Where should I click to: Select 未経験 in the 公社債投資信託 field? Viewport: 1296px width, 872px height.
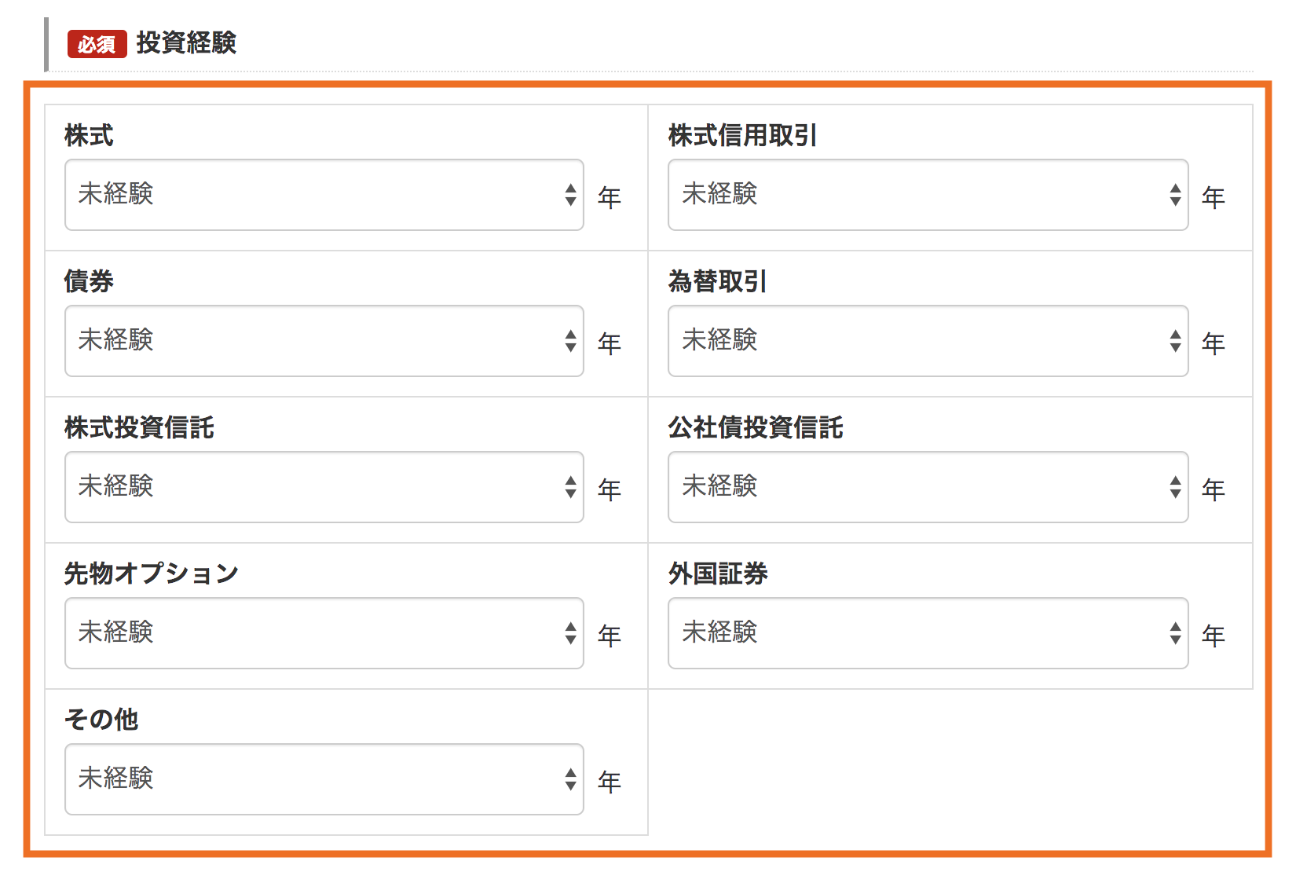719,487
